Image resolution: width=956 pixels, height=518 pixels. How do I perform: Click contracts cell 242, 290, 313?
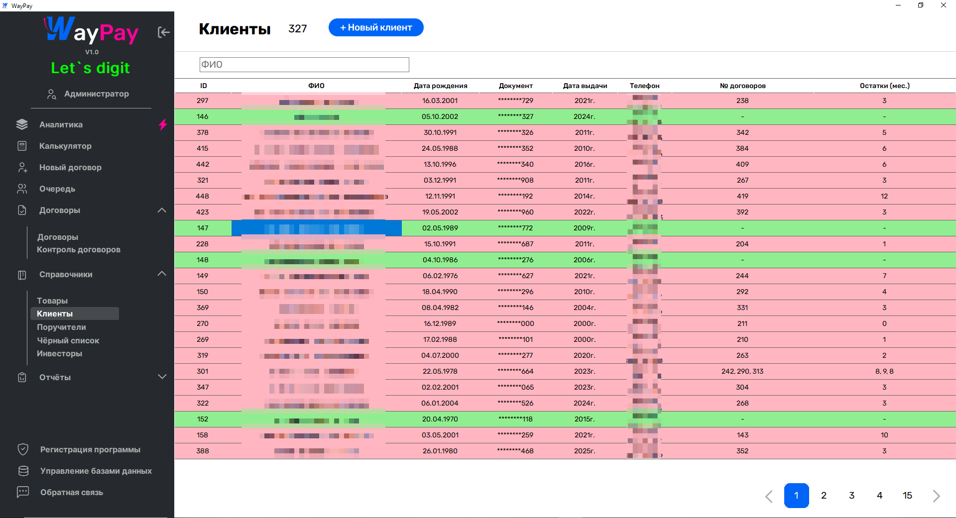tap(742, 371)
